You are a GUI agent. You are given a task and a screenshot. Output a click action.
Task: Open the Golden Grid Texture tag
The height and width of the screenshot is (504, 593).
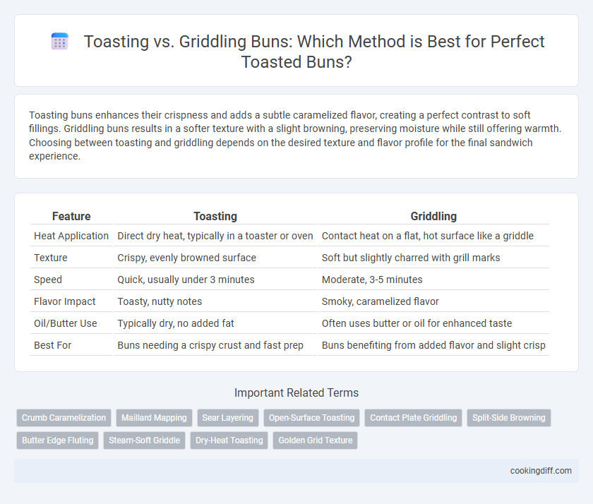[316, 440]
